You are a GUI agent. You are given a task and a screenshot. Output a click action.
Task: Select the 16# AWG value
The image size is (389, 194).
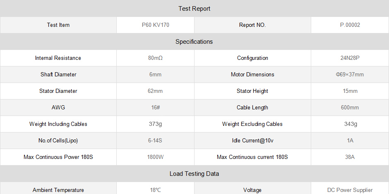click(155, 108)
